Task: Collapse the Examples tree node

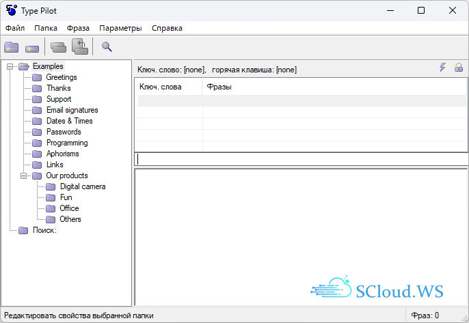Action: tap(11, 66)
